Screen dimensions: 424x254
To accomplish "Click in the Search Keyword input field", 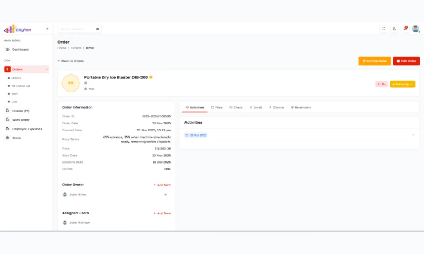I will (76, 29).
